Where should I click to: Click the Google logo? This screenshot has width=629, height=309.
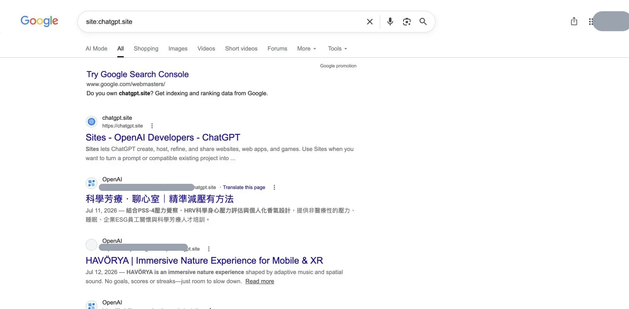point(40,21)
